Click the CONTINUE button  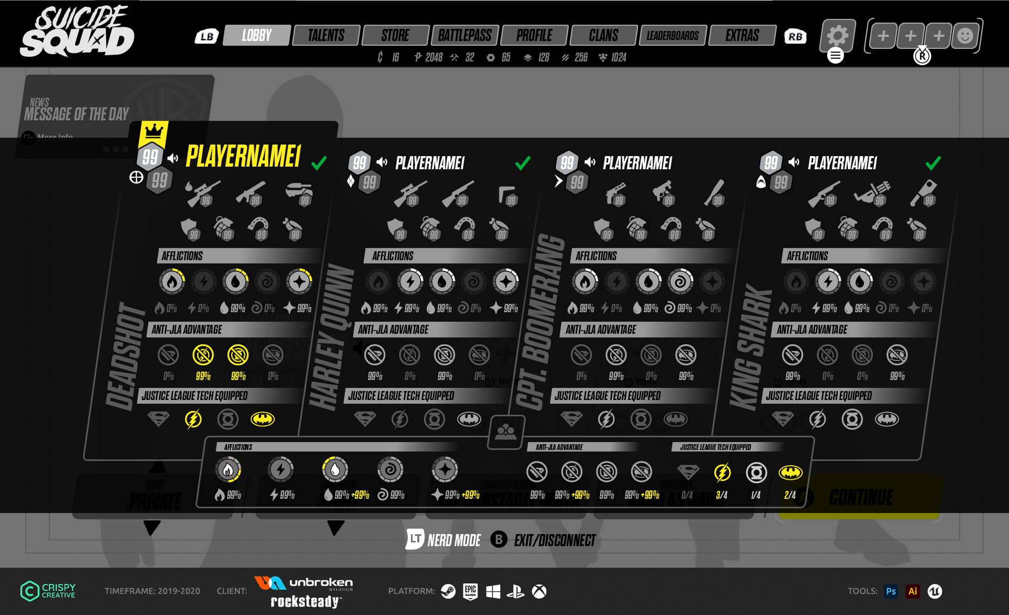click(x=860, y=497)
